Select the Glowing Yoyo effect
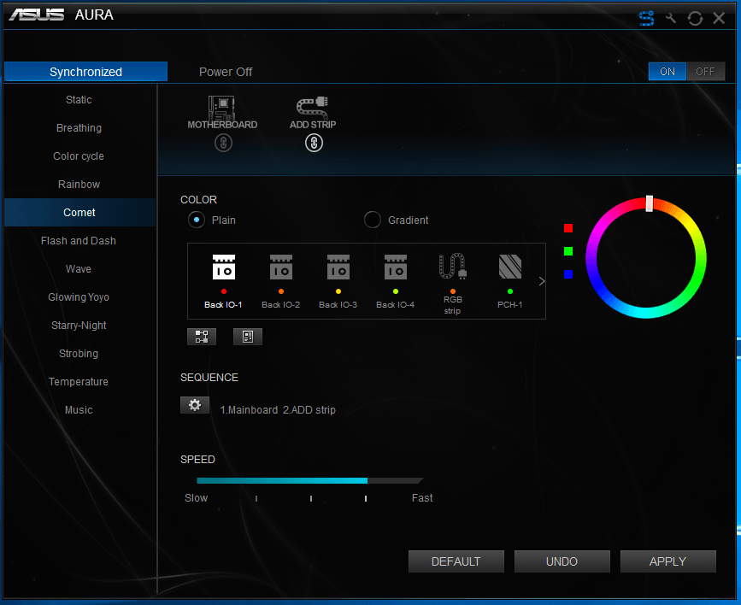 tap(79, 297)
